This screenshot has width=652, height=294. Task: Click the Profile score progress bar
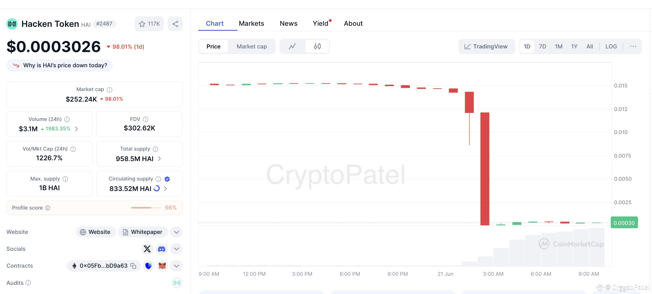[x=146, y=208]
